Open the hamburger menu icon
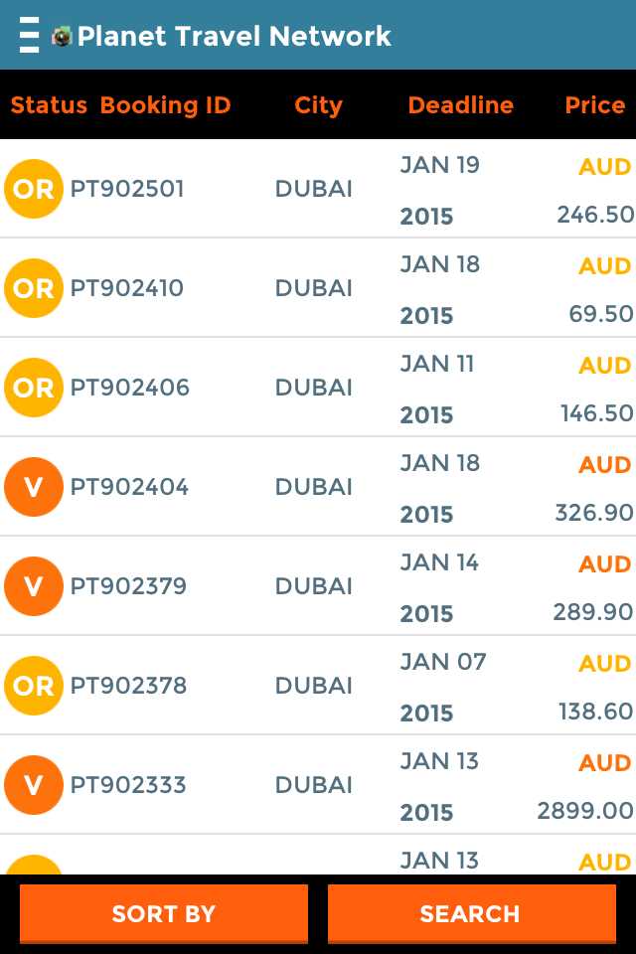Viewport: 636px width, 954px height. coord(30,36)
